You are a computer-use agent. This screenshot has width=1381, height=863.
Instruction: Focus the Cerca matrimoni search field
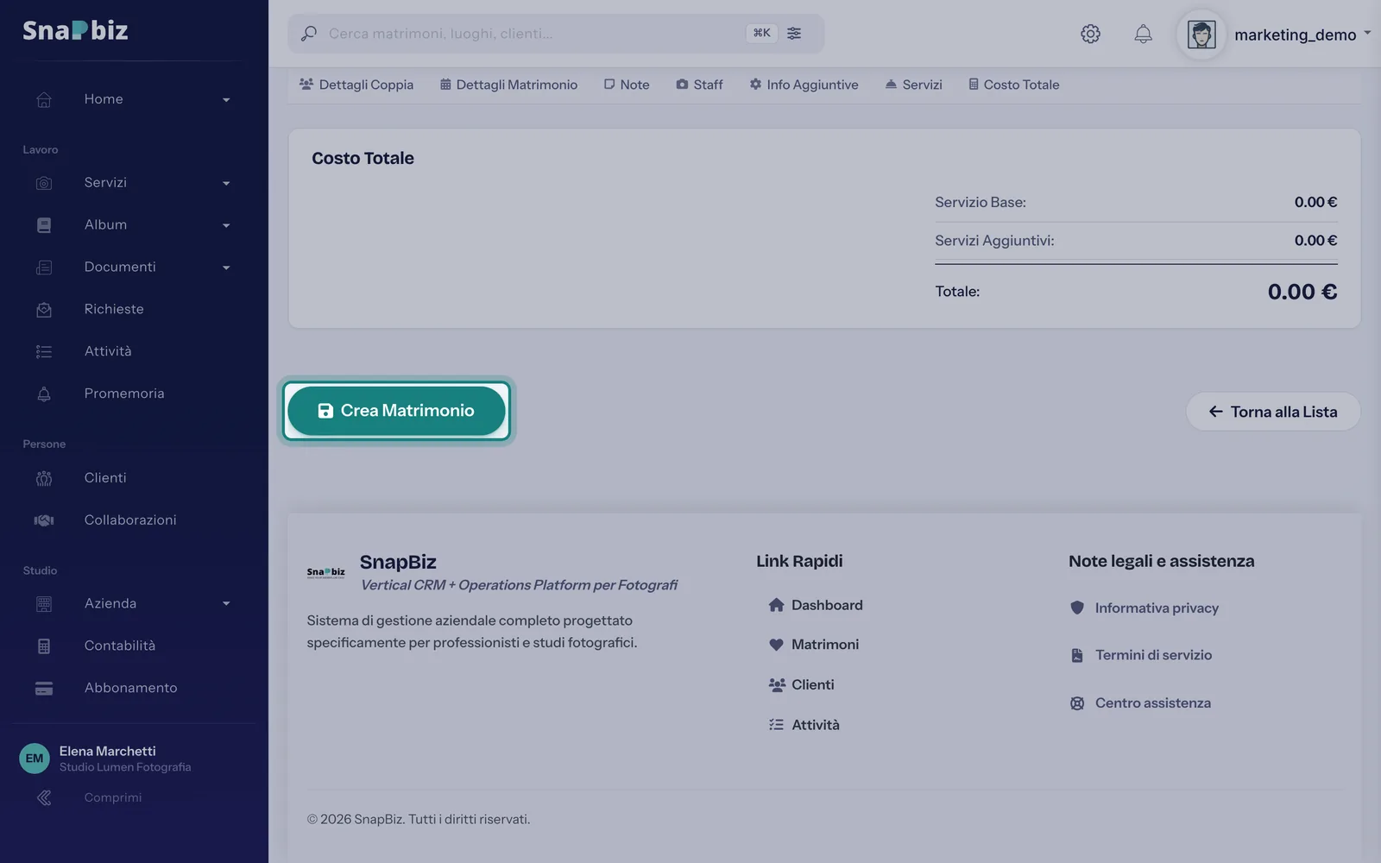(556, 34)
